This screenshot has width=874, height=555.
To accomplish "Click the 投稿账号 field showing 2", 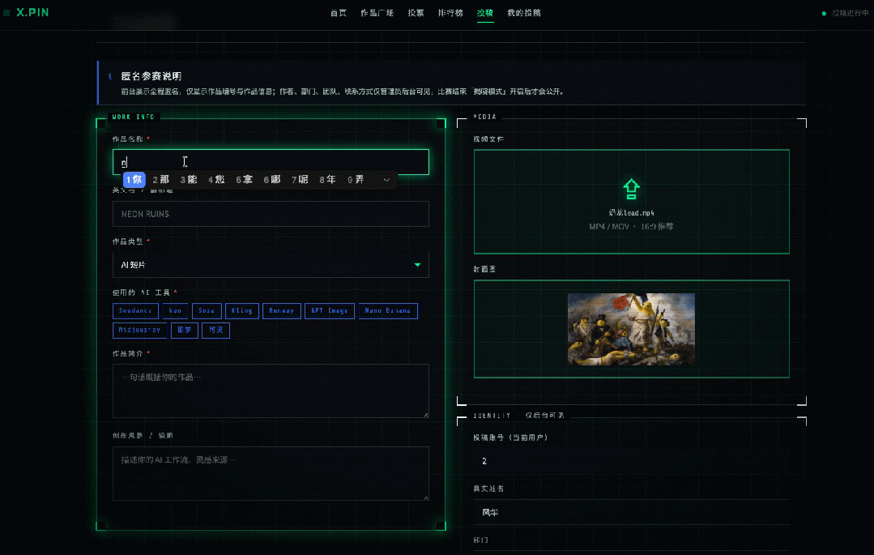I will coord(632,461).
